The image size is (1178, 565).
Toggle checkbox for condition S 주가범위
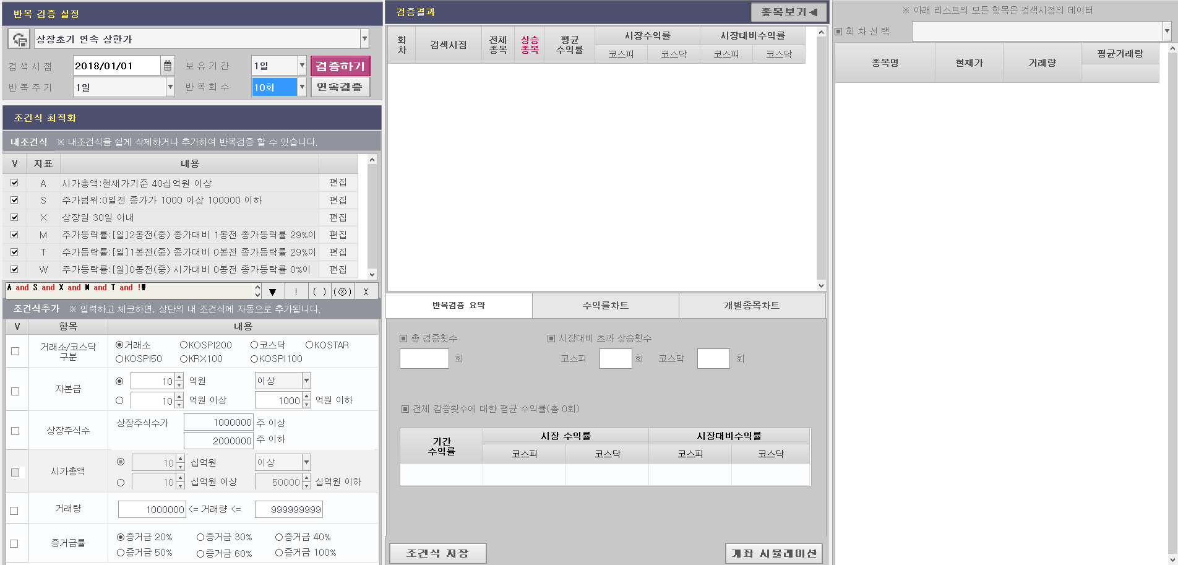(x=14, y=200)
